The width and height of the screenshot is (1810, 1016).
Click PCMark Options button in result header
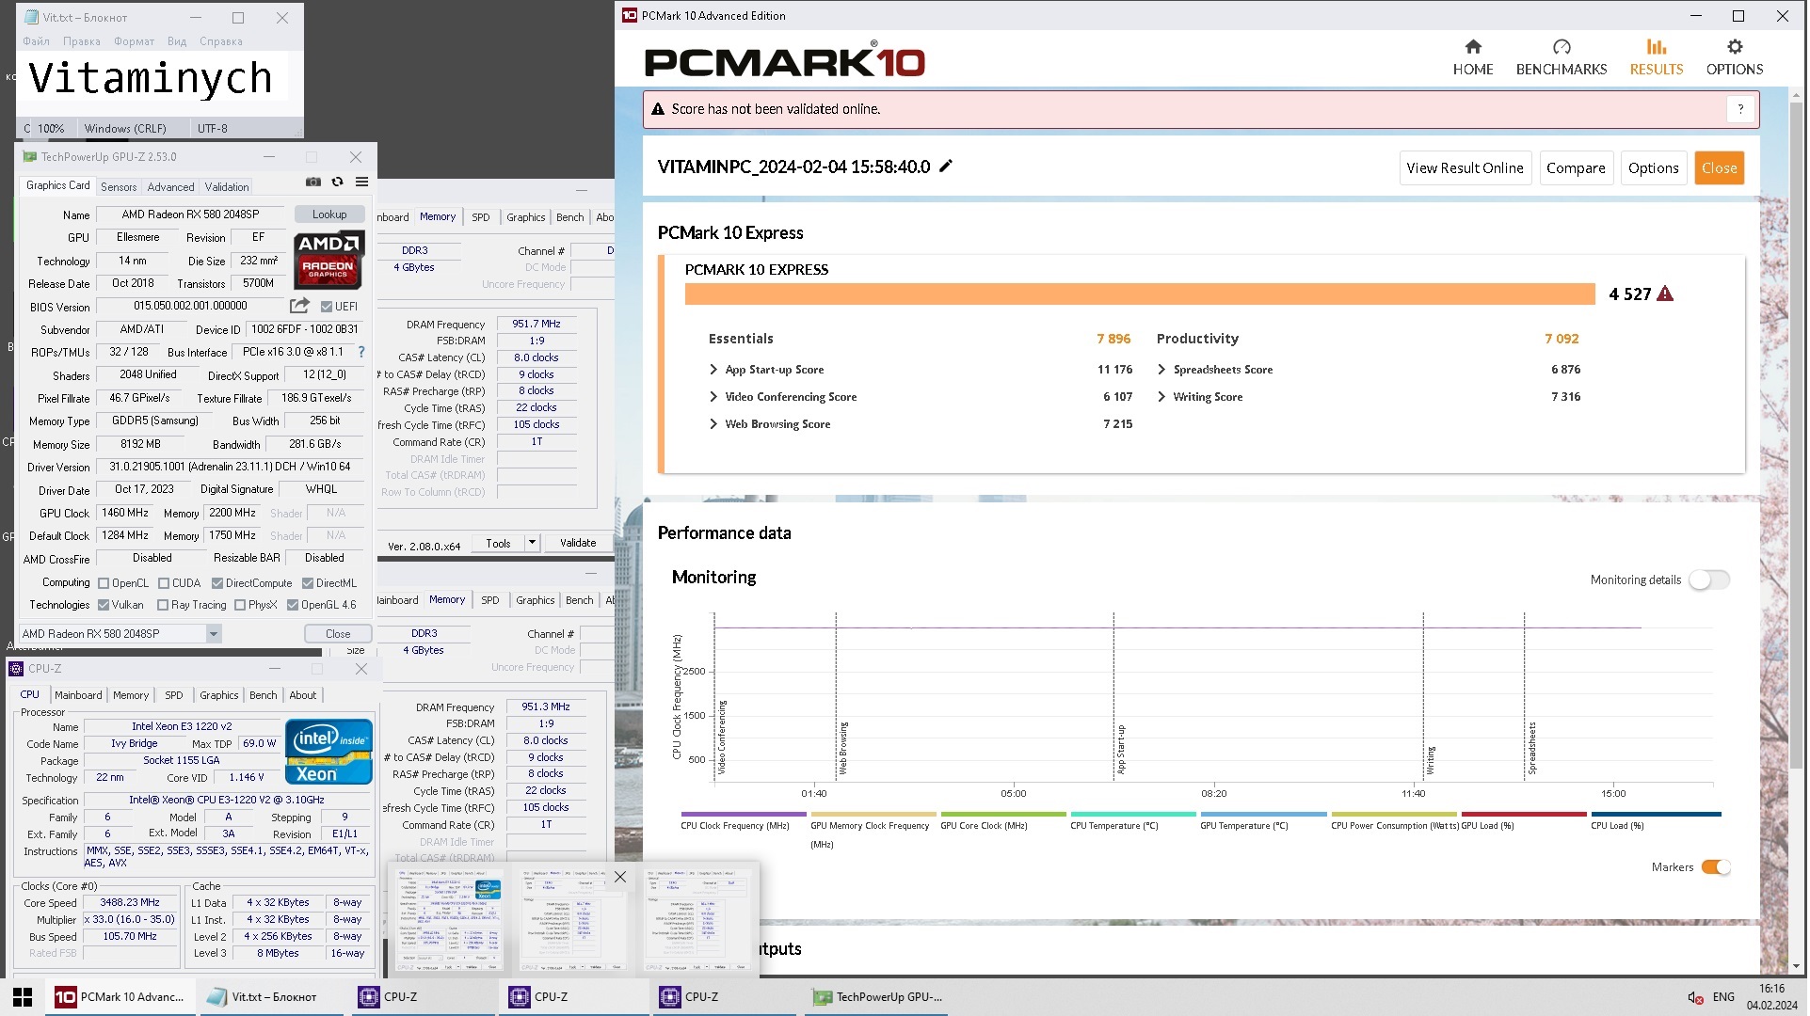[x=1656, y=168]
